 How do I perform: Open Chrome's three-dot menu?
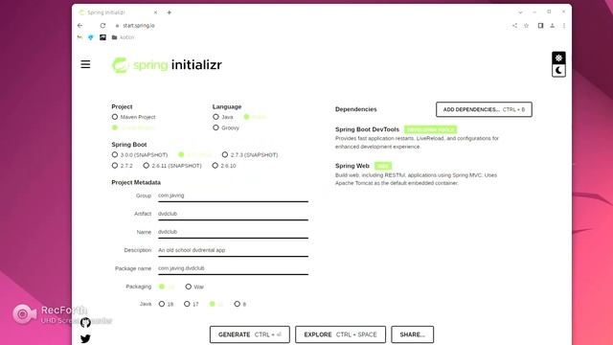(x=564, y=26)
